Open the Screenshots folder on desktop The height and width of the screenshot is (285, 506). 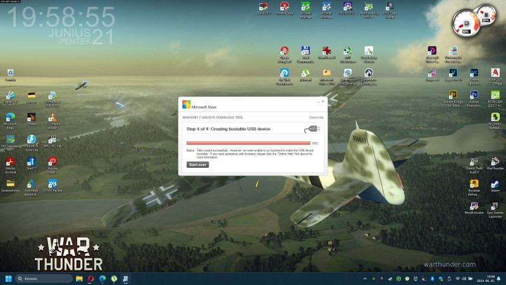point(10,186)
